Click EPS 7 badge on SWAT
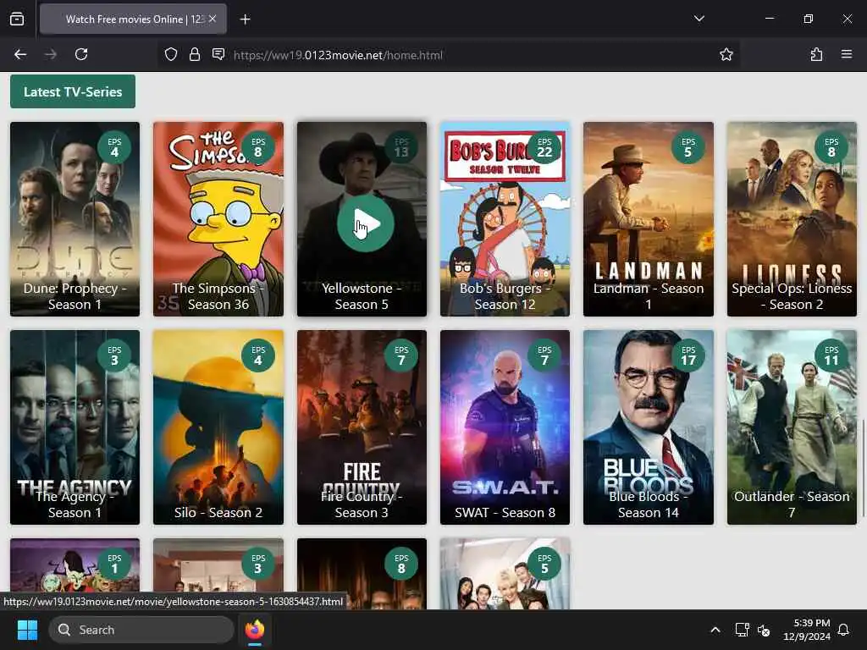The image size is (867, 650). 544,356
